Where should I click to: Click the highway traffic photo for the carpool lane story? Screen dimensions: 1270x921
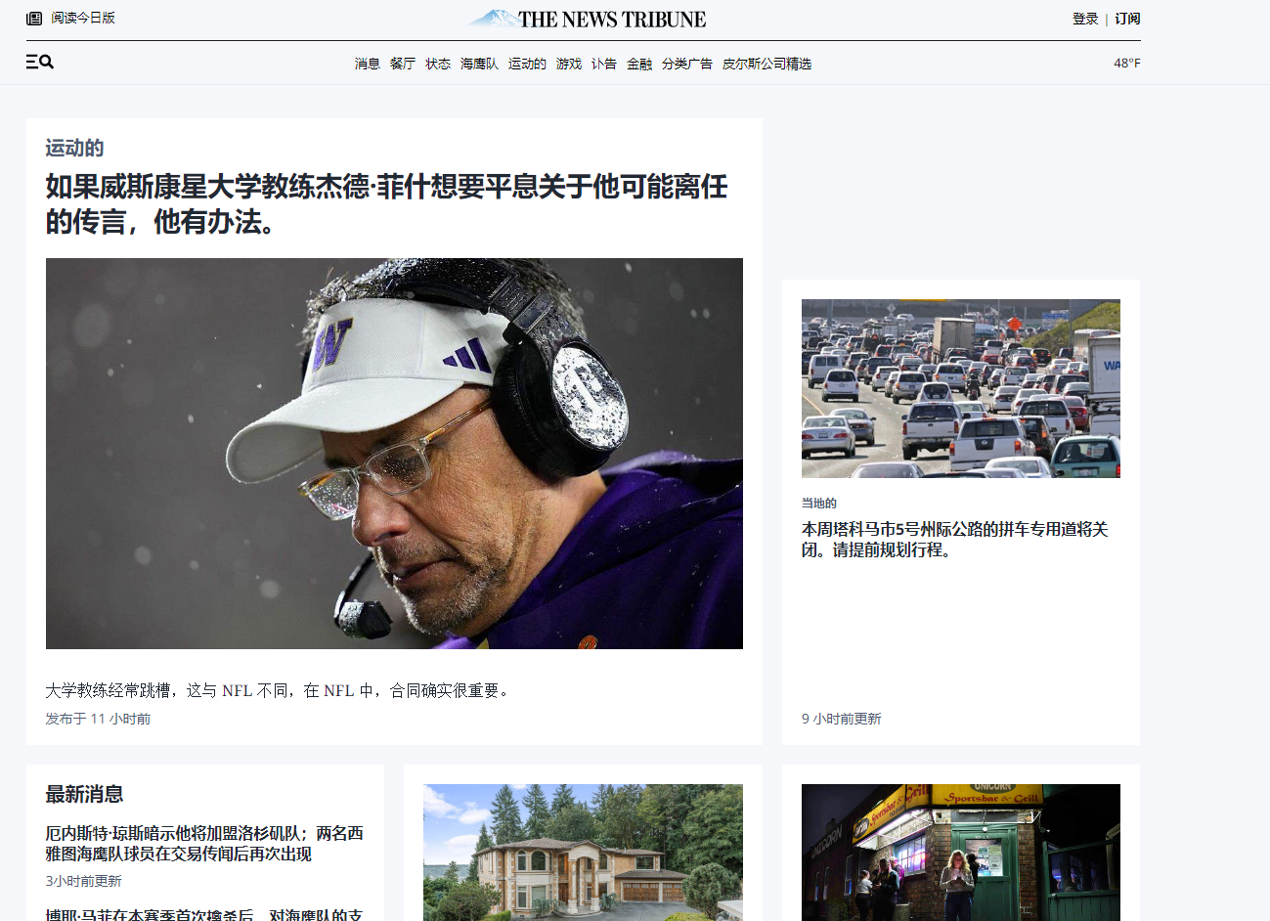pyautogui.click(x=960, y=388)
